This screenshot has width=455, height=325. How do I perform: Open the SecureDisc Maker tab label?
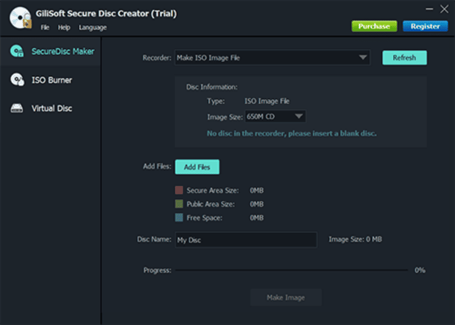pos(63,51)
